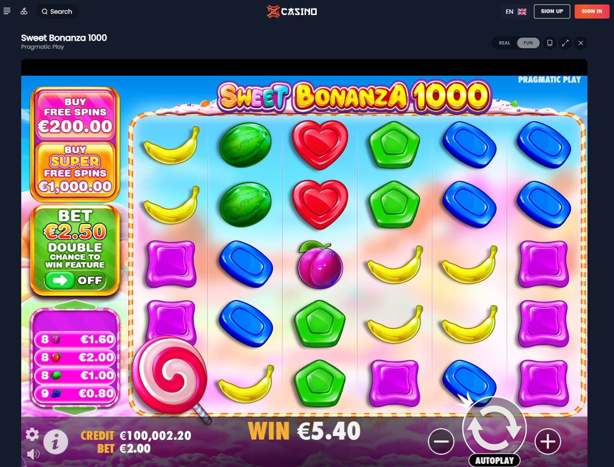Select FUN play mode
Screen dimensions: 614x467
(528, 43)
